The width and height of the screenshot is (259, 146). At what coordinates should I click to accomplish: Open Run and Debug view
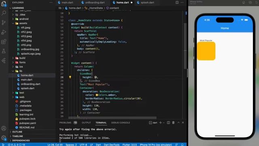click(4, 32)
